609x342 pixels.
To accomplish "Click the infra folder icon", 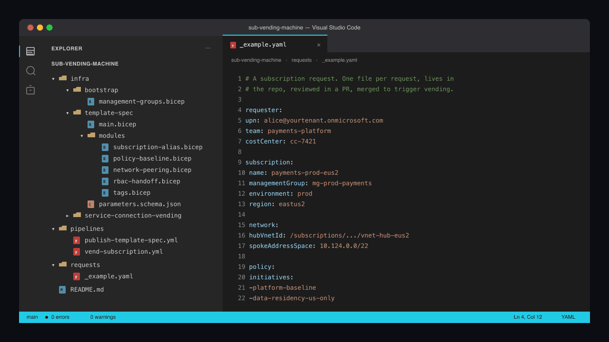I will tap(63, 78).
